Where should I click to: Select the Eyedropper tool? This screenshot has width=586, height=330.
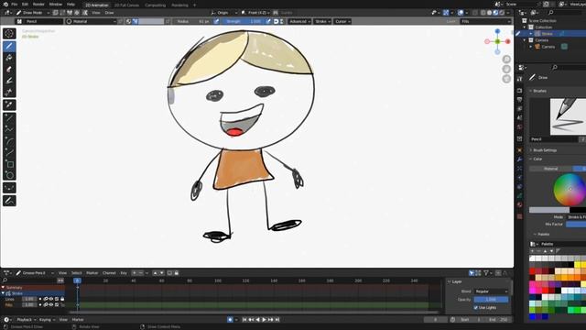(9, 104)
